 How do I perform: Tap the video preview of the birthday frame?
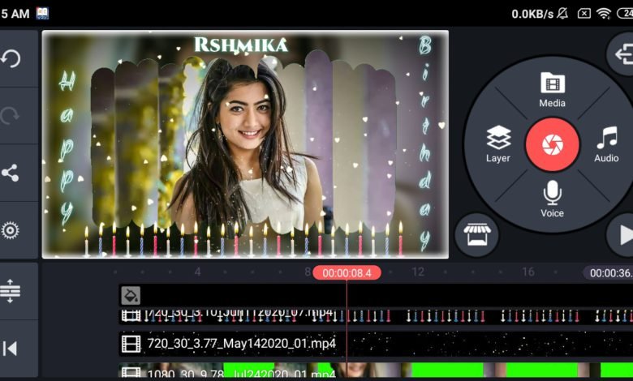245,144
